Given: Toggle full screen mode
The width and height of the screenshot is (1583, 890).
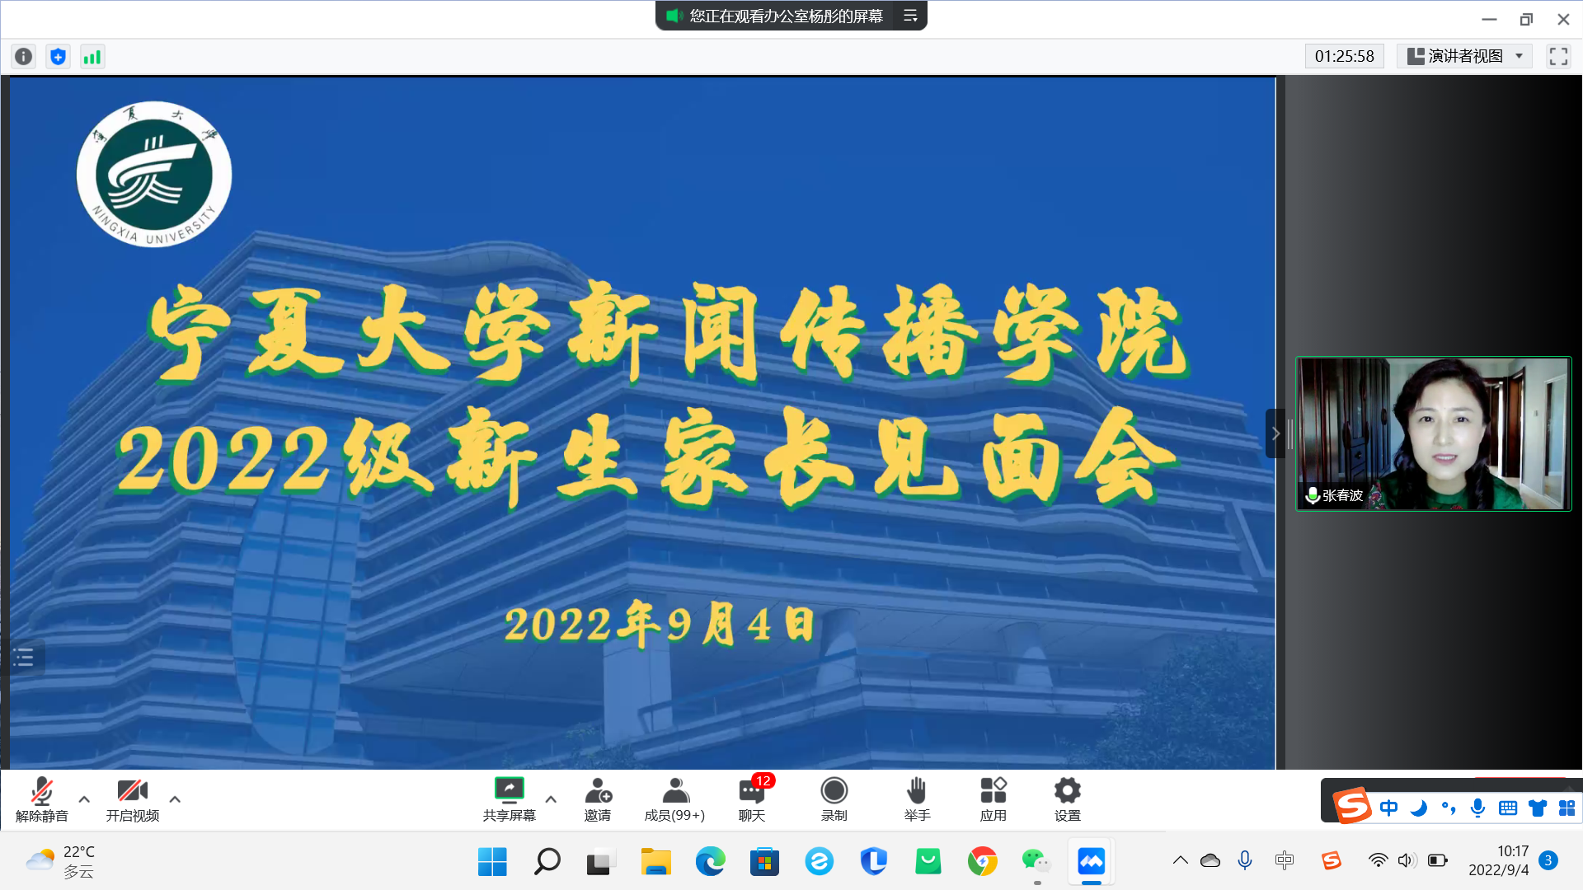Looking at the screenshot, I should (1558, 56).
